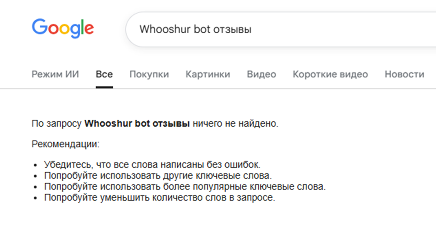Click the tip about более популярные ключевые слова
Image resolution: width=436 pixels, height=235 pixels.
(x=185, y=187)
